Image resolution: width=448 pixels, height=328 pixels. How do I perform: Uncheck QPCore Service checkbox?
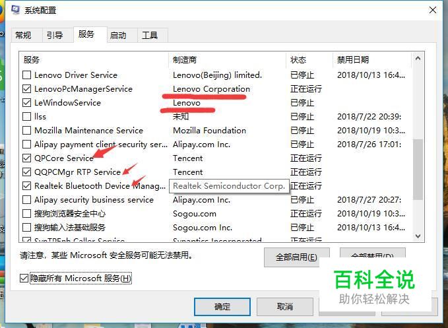click(x=26, y=158)
